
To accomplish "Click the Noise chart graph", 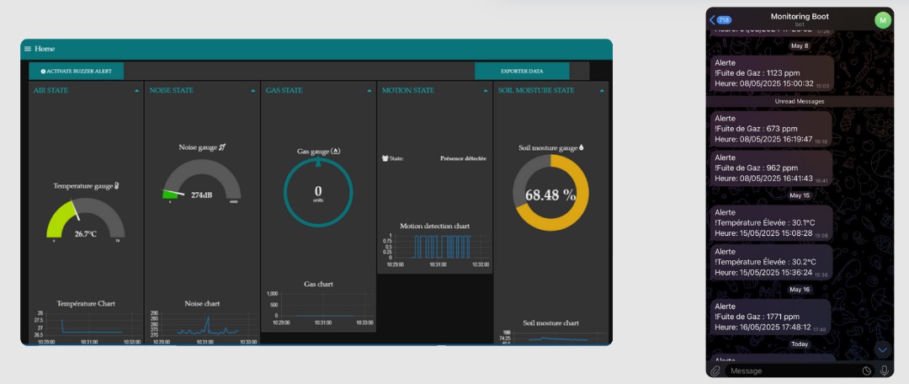I will (202, 328).
